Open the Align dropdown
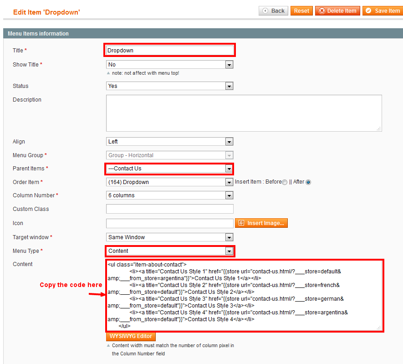 point(170,141)
